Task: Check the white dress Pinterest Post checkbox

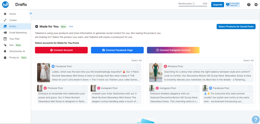Action: coord(85,88)
